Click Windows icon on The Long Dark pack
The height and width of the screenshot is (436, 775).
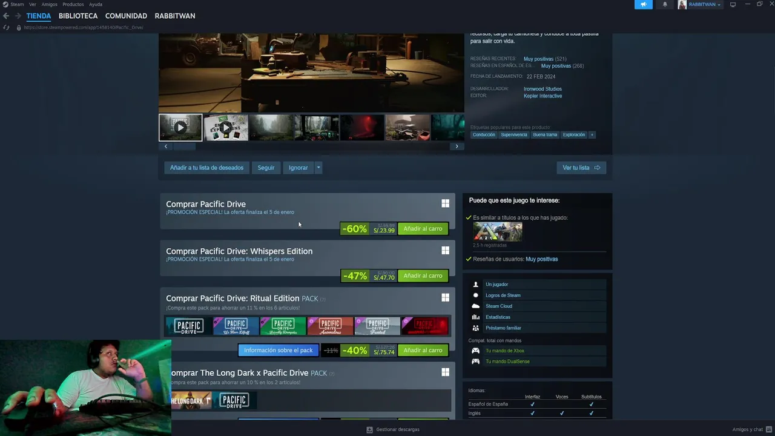[x=446, y=372]
